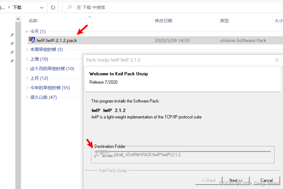
Task: Click the lwIP.lwIP.2.1.2.pack file name
Action: click(57, 40)
